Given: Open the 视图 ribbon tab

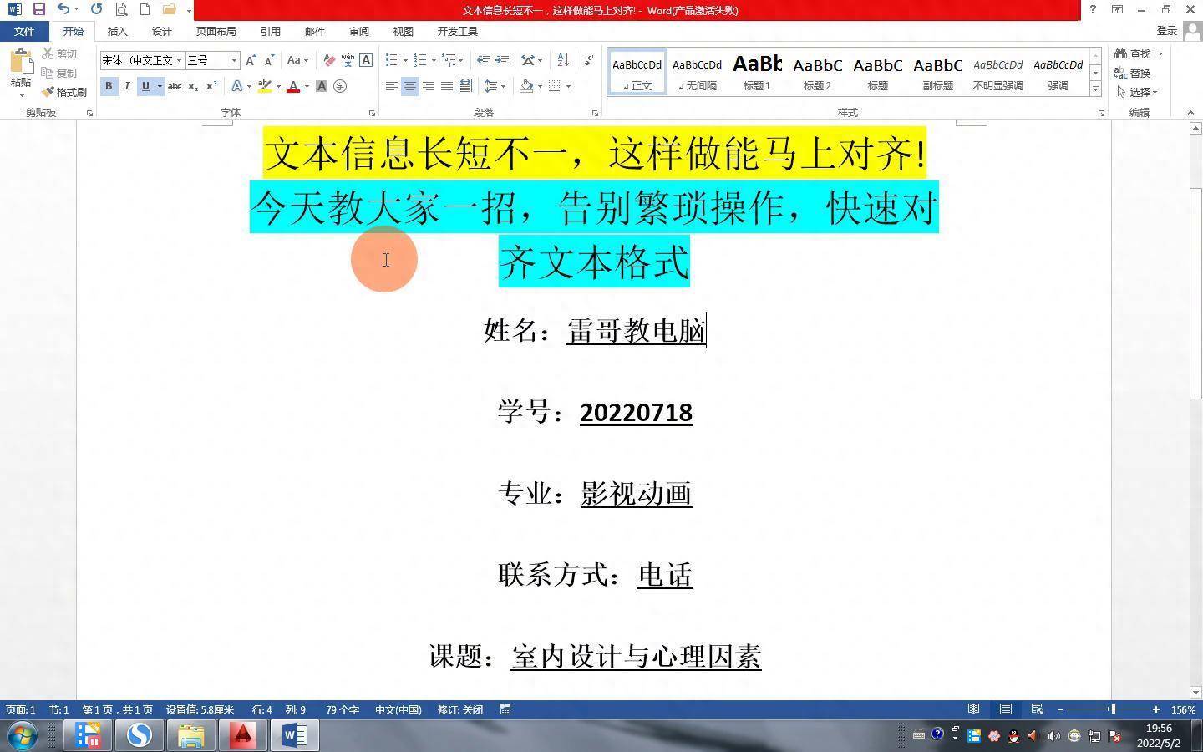Looking at the screenshot, I should (x=403, y=31).
